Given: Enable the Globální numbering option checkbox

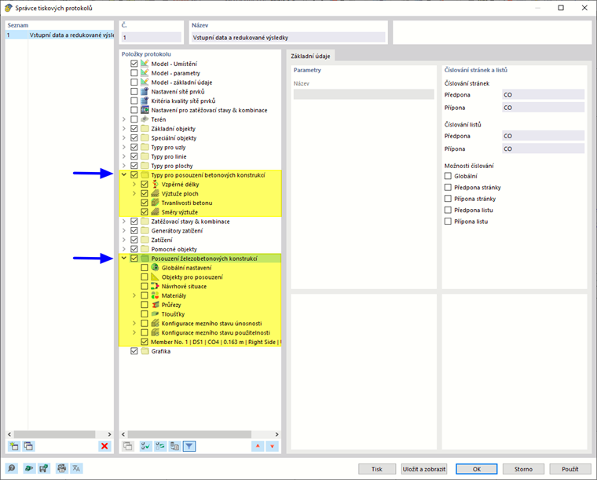Looking at the screenshot, I should pyautogui.click(x=448, y=176).
